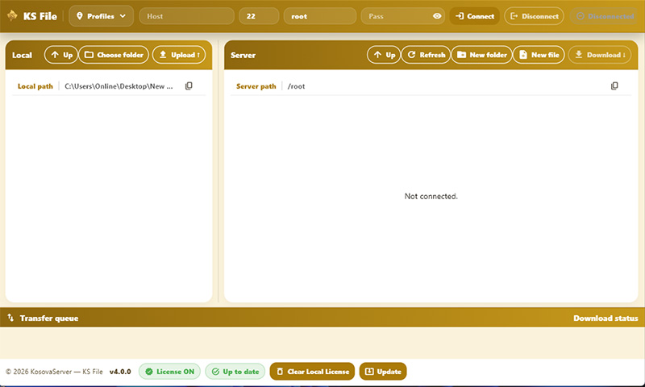Viewport: 645px width, 387px height.
Task: Click the Up to date badge
Action: click(x=235, y=372)
